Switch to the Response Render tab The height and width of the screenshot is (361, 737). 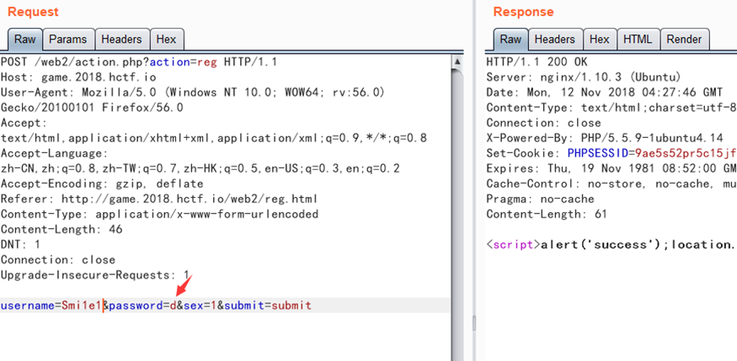pos(683,40)
